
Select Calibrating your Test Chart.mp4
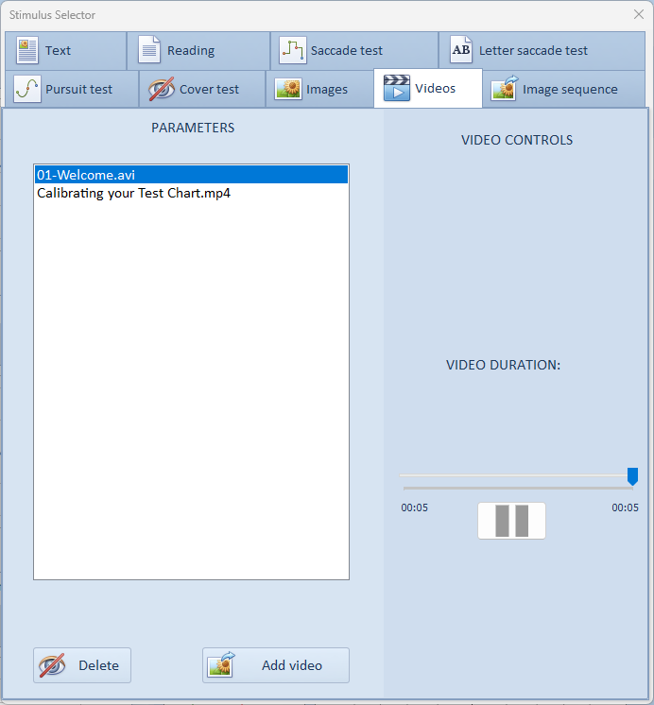click(x=133, y=193)
